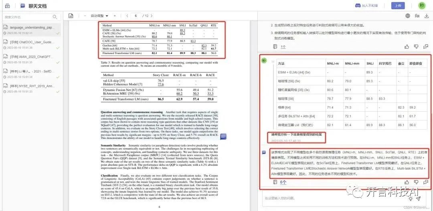Click the collapse sidebar icon at top-left
The width and height of the screenshot is (433, 211).
tap(8, 6)
